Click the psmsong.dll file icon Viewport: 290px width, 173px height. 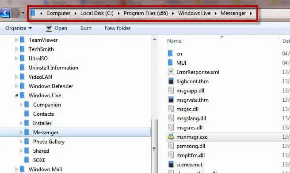[171, 146]
